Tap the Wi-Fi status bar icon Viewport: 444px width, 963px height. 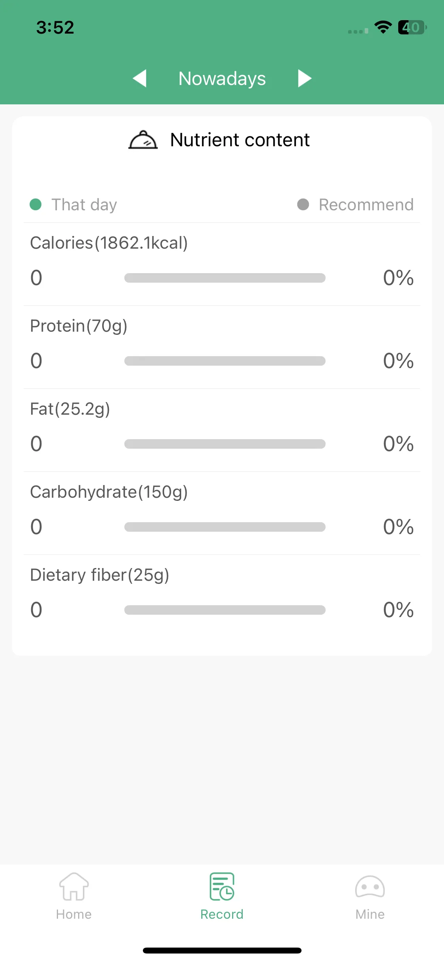tap(383, 27)
